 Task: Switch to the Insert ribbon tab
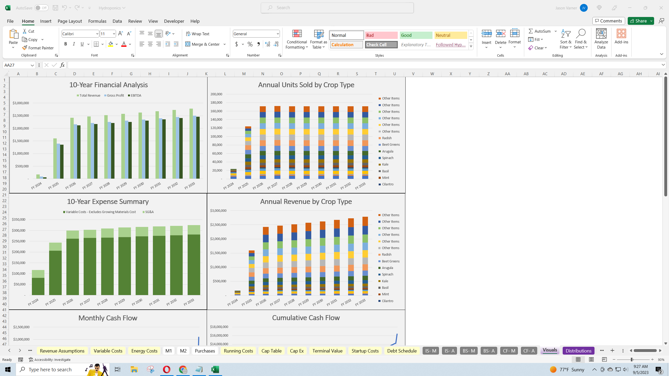[46, 21]
